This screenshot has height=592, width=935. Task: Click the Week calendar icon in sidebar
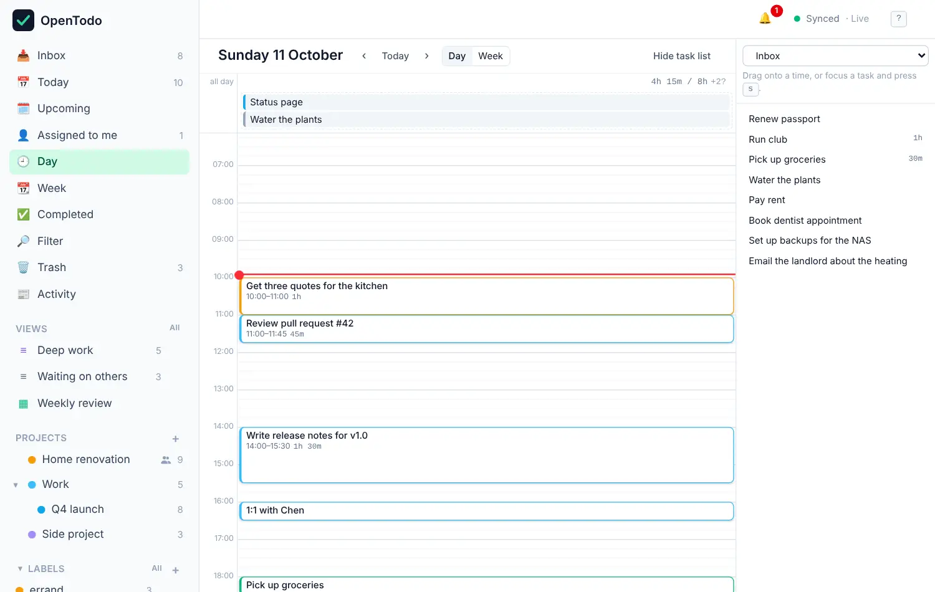coord(23,188)
